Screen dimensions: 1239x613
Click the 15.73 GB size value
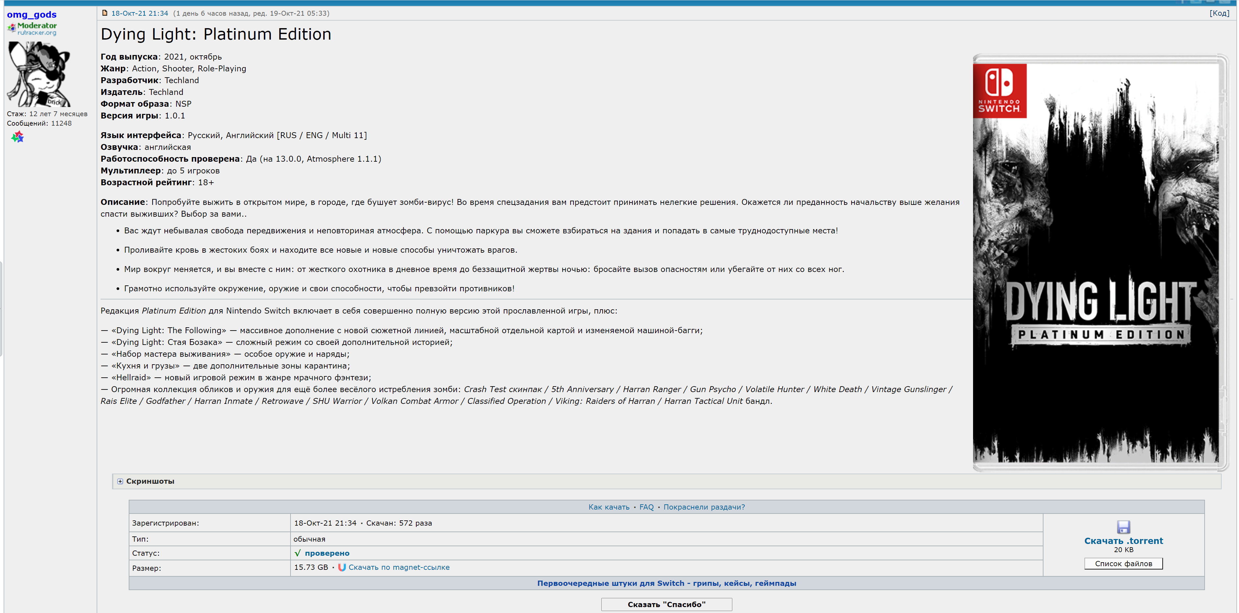(311, 567)
